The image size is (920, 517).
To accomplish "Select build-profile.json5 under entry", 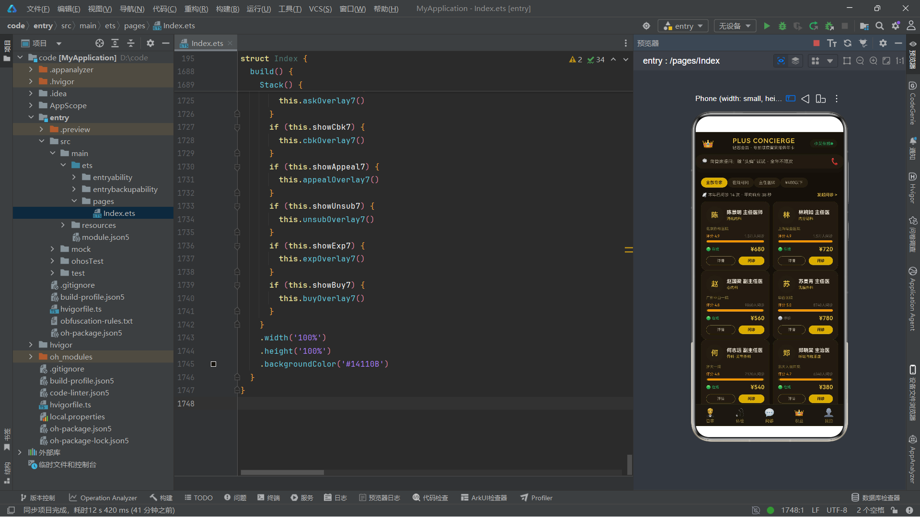I will pyautogui.click(x=92, y=297).
